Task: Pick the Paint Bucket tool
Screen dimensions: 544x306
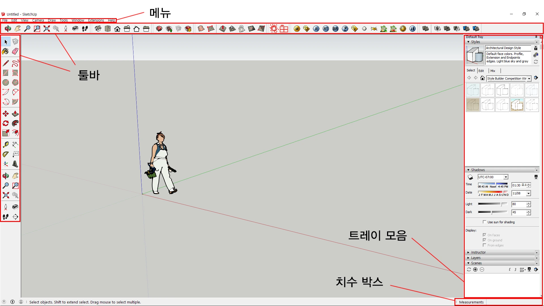Action: pos(6,51)
